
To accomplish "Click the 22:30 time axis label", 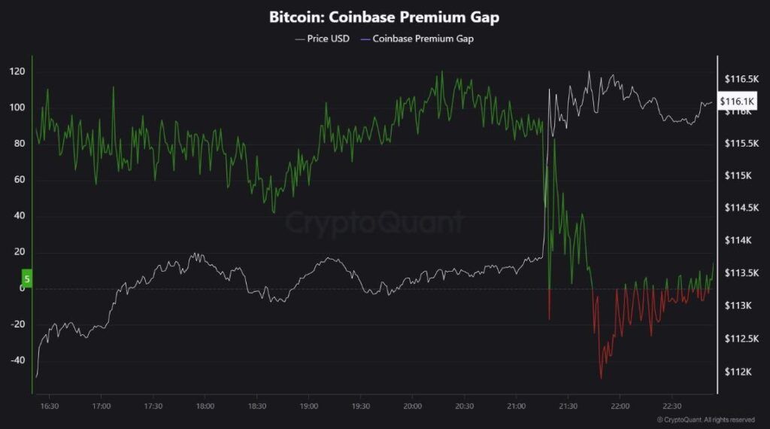I will pyautogui.click(x=671, y=405).
